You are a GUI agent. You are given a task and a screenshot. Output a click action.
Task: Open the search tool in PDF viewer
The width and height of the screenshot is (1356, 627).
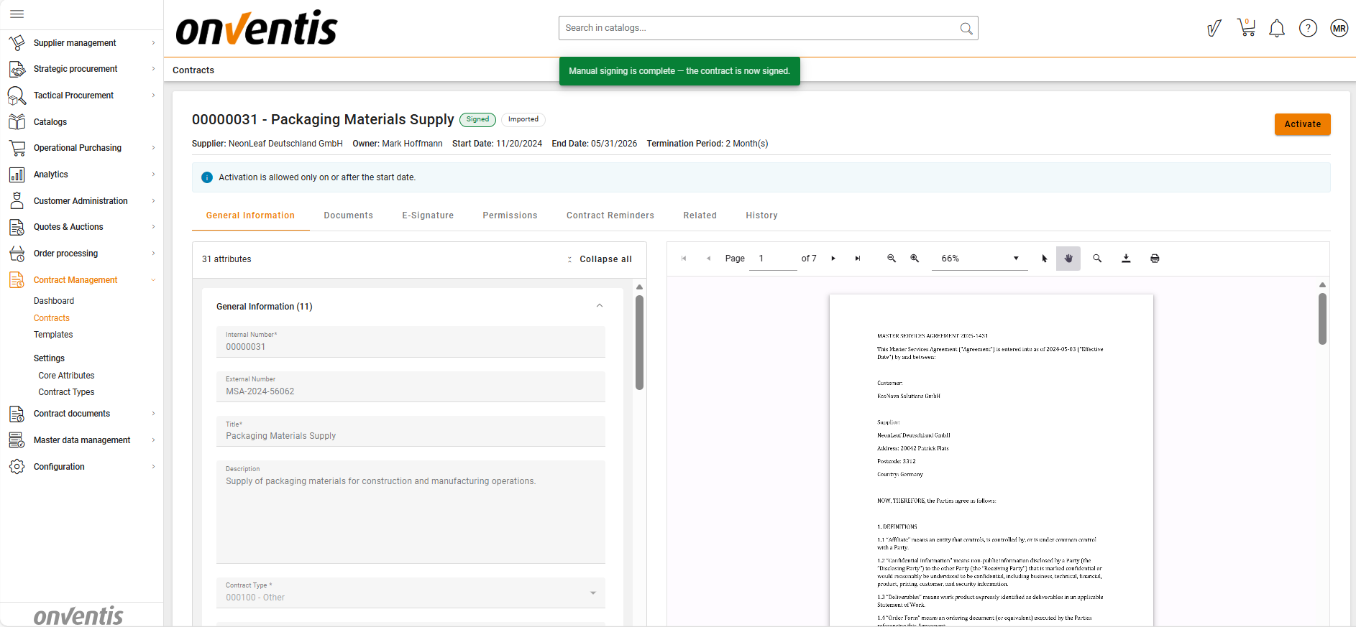[1097, 259]
